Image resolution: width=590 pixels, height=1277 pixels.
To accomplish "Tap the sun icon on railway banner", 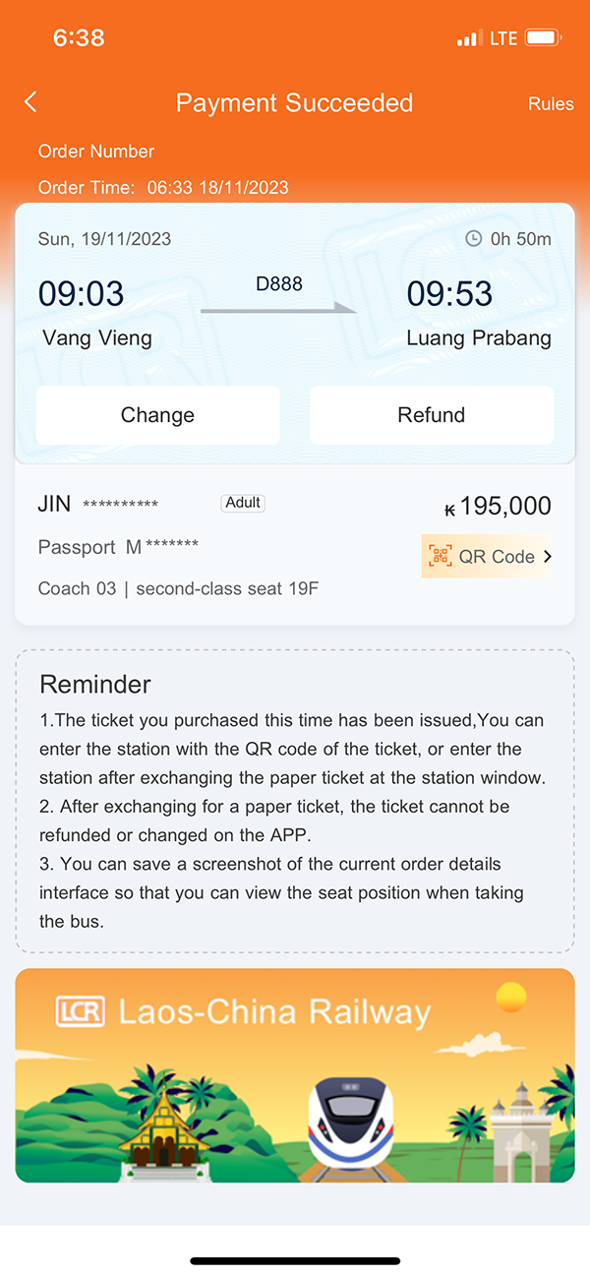I will tap(511, 998).
